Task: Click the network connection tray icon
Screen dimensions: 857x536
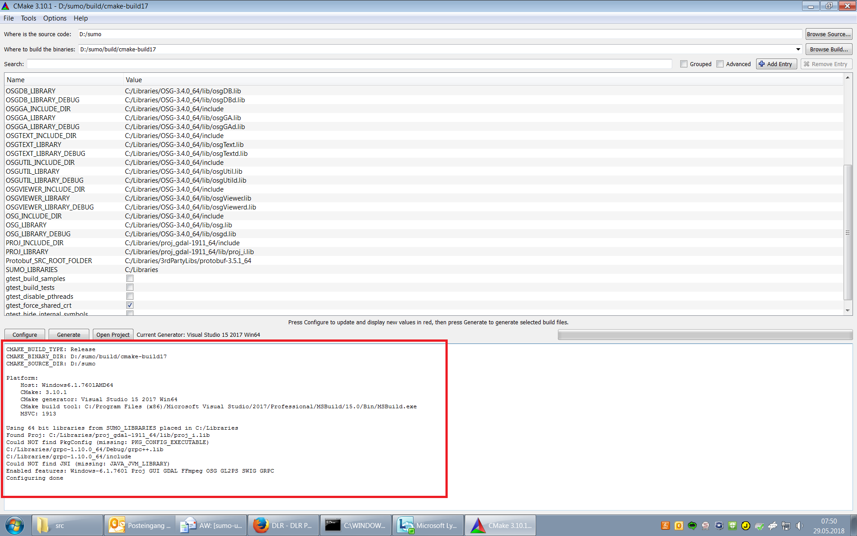Action: pyautogui.click(x=786, y=526)
